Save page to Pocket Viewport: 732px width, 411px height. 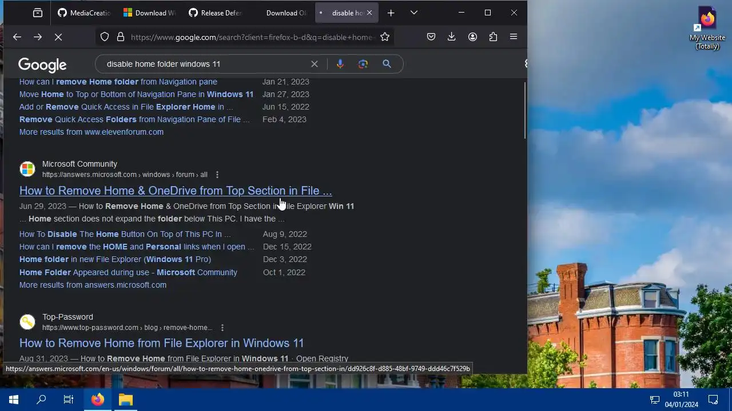click(431, 37)
